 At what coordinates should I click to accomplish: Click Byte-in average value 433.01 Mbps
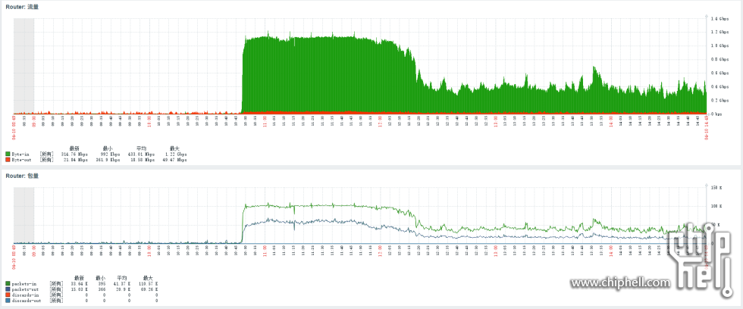(141, 154)
